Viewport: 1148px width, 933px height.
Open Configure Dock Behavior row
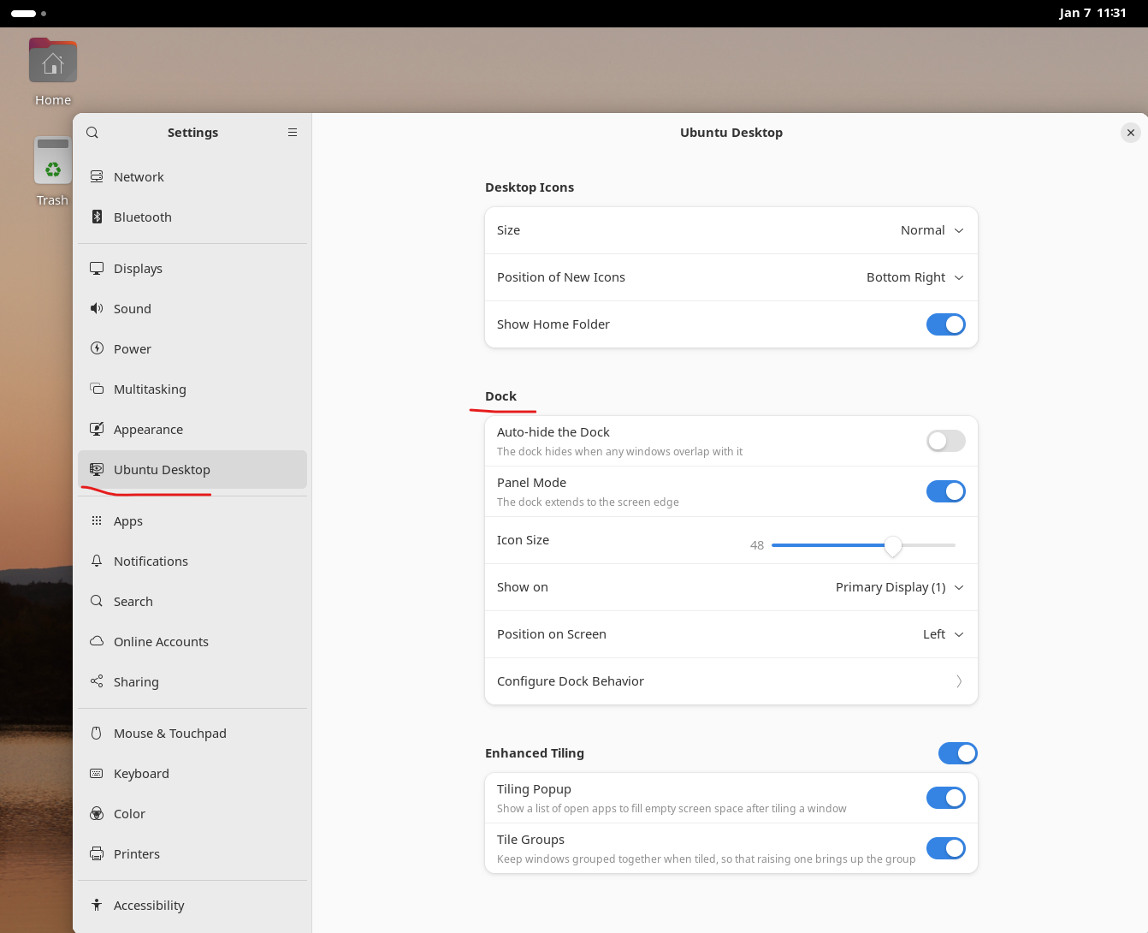point(731,681)
